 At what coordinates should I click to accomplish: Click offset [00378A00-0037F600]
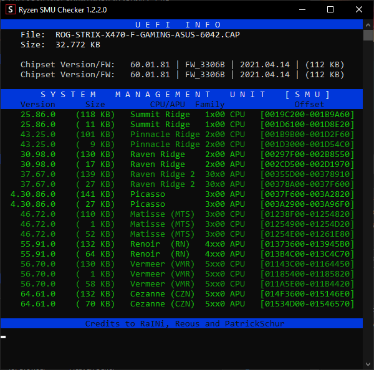307,184
